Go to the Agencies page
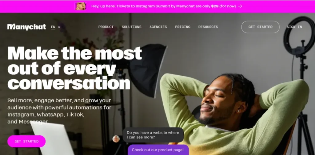 [158, 27]
